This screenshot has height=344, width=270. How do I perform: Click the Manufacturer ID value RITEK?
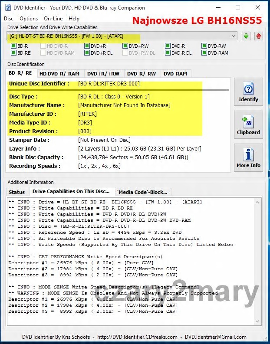tap(87, 114)
